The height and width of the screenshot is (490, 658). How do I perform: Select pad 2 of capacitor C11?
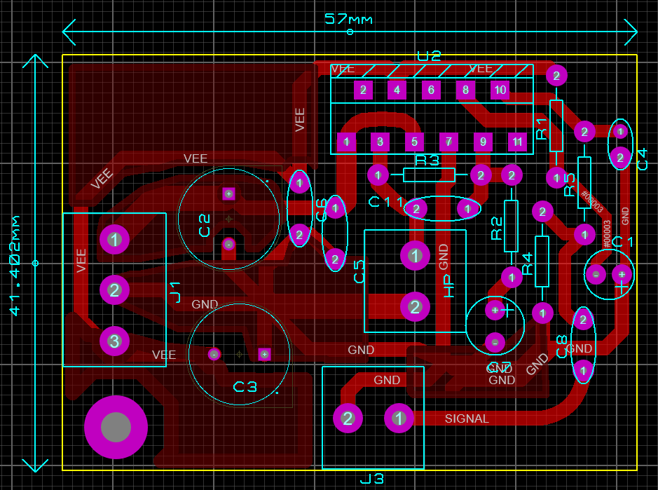tap(416, 209)
